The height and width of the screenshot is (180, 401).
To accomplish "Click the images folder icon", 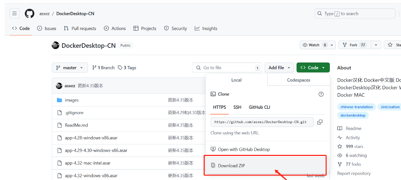I will (x=60, y=100).
